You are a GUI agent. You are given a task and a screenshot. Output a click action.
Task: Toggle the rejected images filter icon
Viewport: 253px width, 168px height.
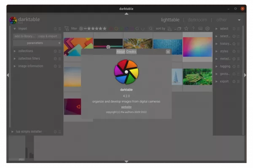(81, 29)
